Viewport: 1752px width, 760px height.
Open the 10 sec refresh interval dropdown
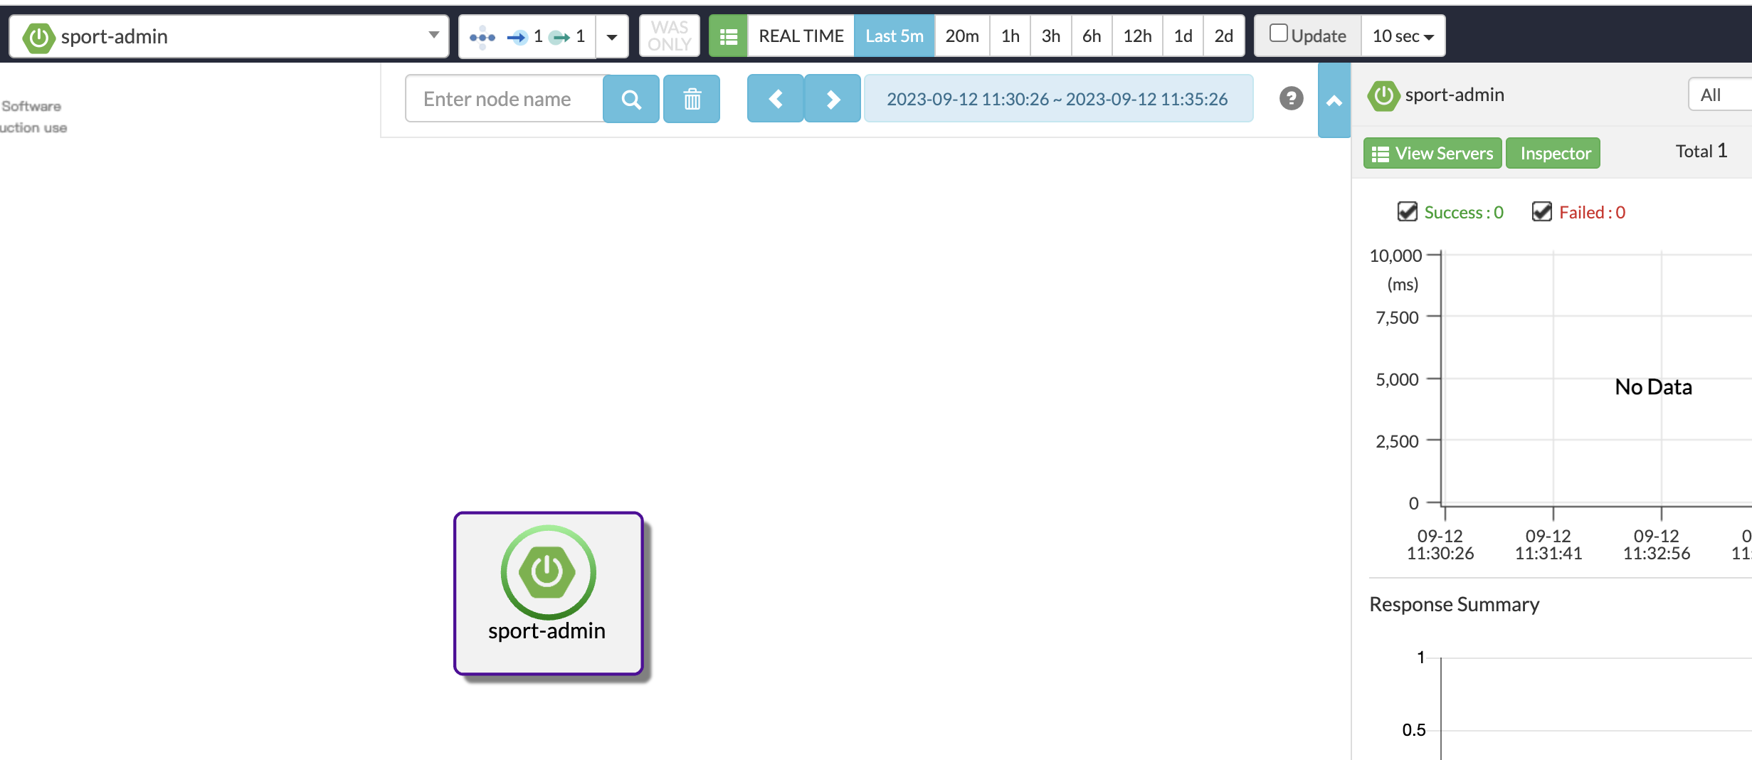point(1403,36)
